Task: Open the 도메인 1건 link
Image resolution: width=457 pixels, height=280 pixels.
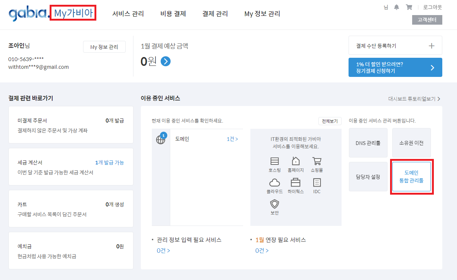Action: (232, 139)
